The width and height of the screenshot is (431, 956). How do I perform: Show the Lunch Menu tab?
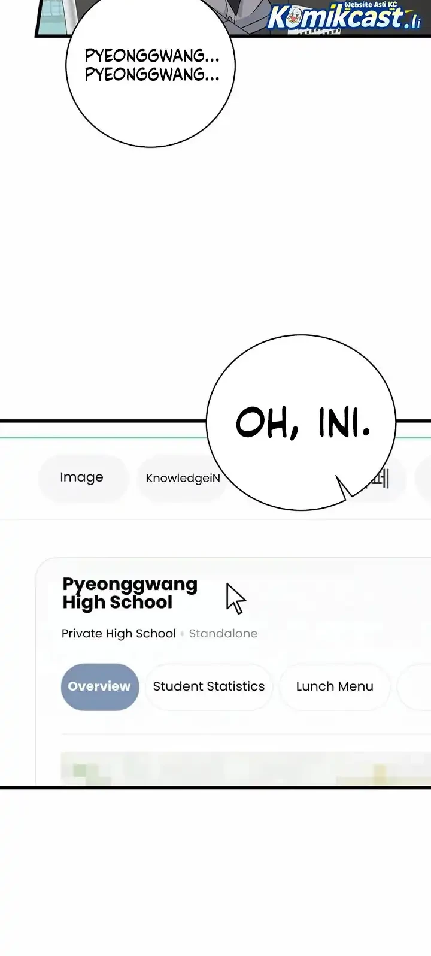335,686
